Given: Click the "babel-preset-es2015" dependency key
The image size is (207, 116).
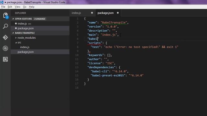Looking at the screenshot, I should [x=108, y=75].
